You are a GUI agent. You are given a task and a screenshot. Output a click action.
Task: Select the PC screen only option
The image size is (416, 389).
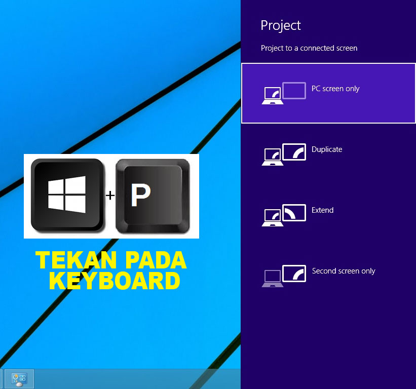328,93
